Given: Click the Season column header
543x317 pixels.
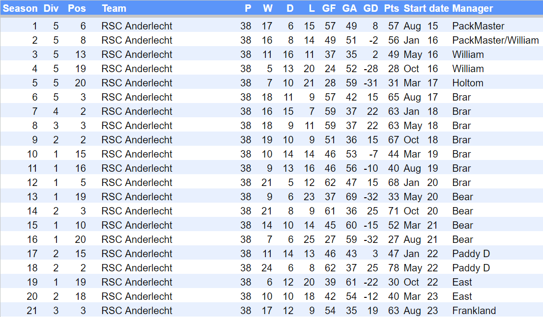Looking at the screenshot, I should [20, 8].
